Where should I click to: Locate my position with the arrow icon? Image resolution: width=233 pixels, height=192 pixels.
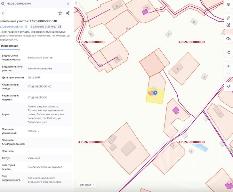pyautogui.click(x=229, y=87)
